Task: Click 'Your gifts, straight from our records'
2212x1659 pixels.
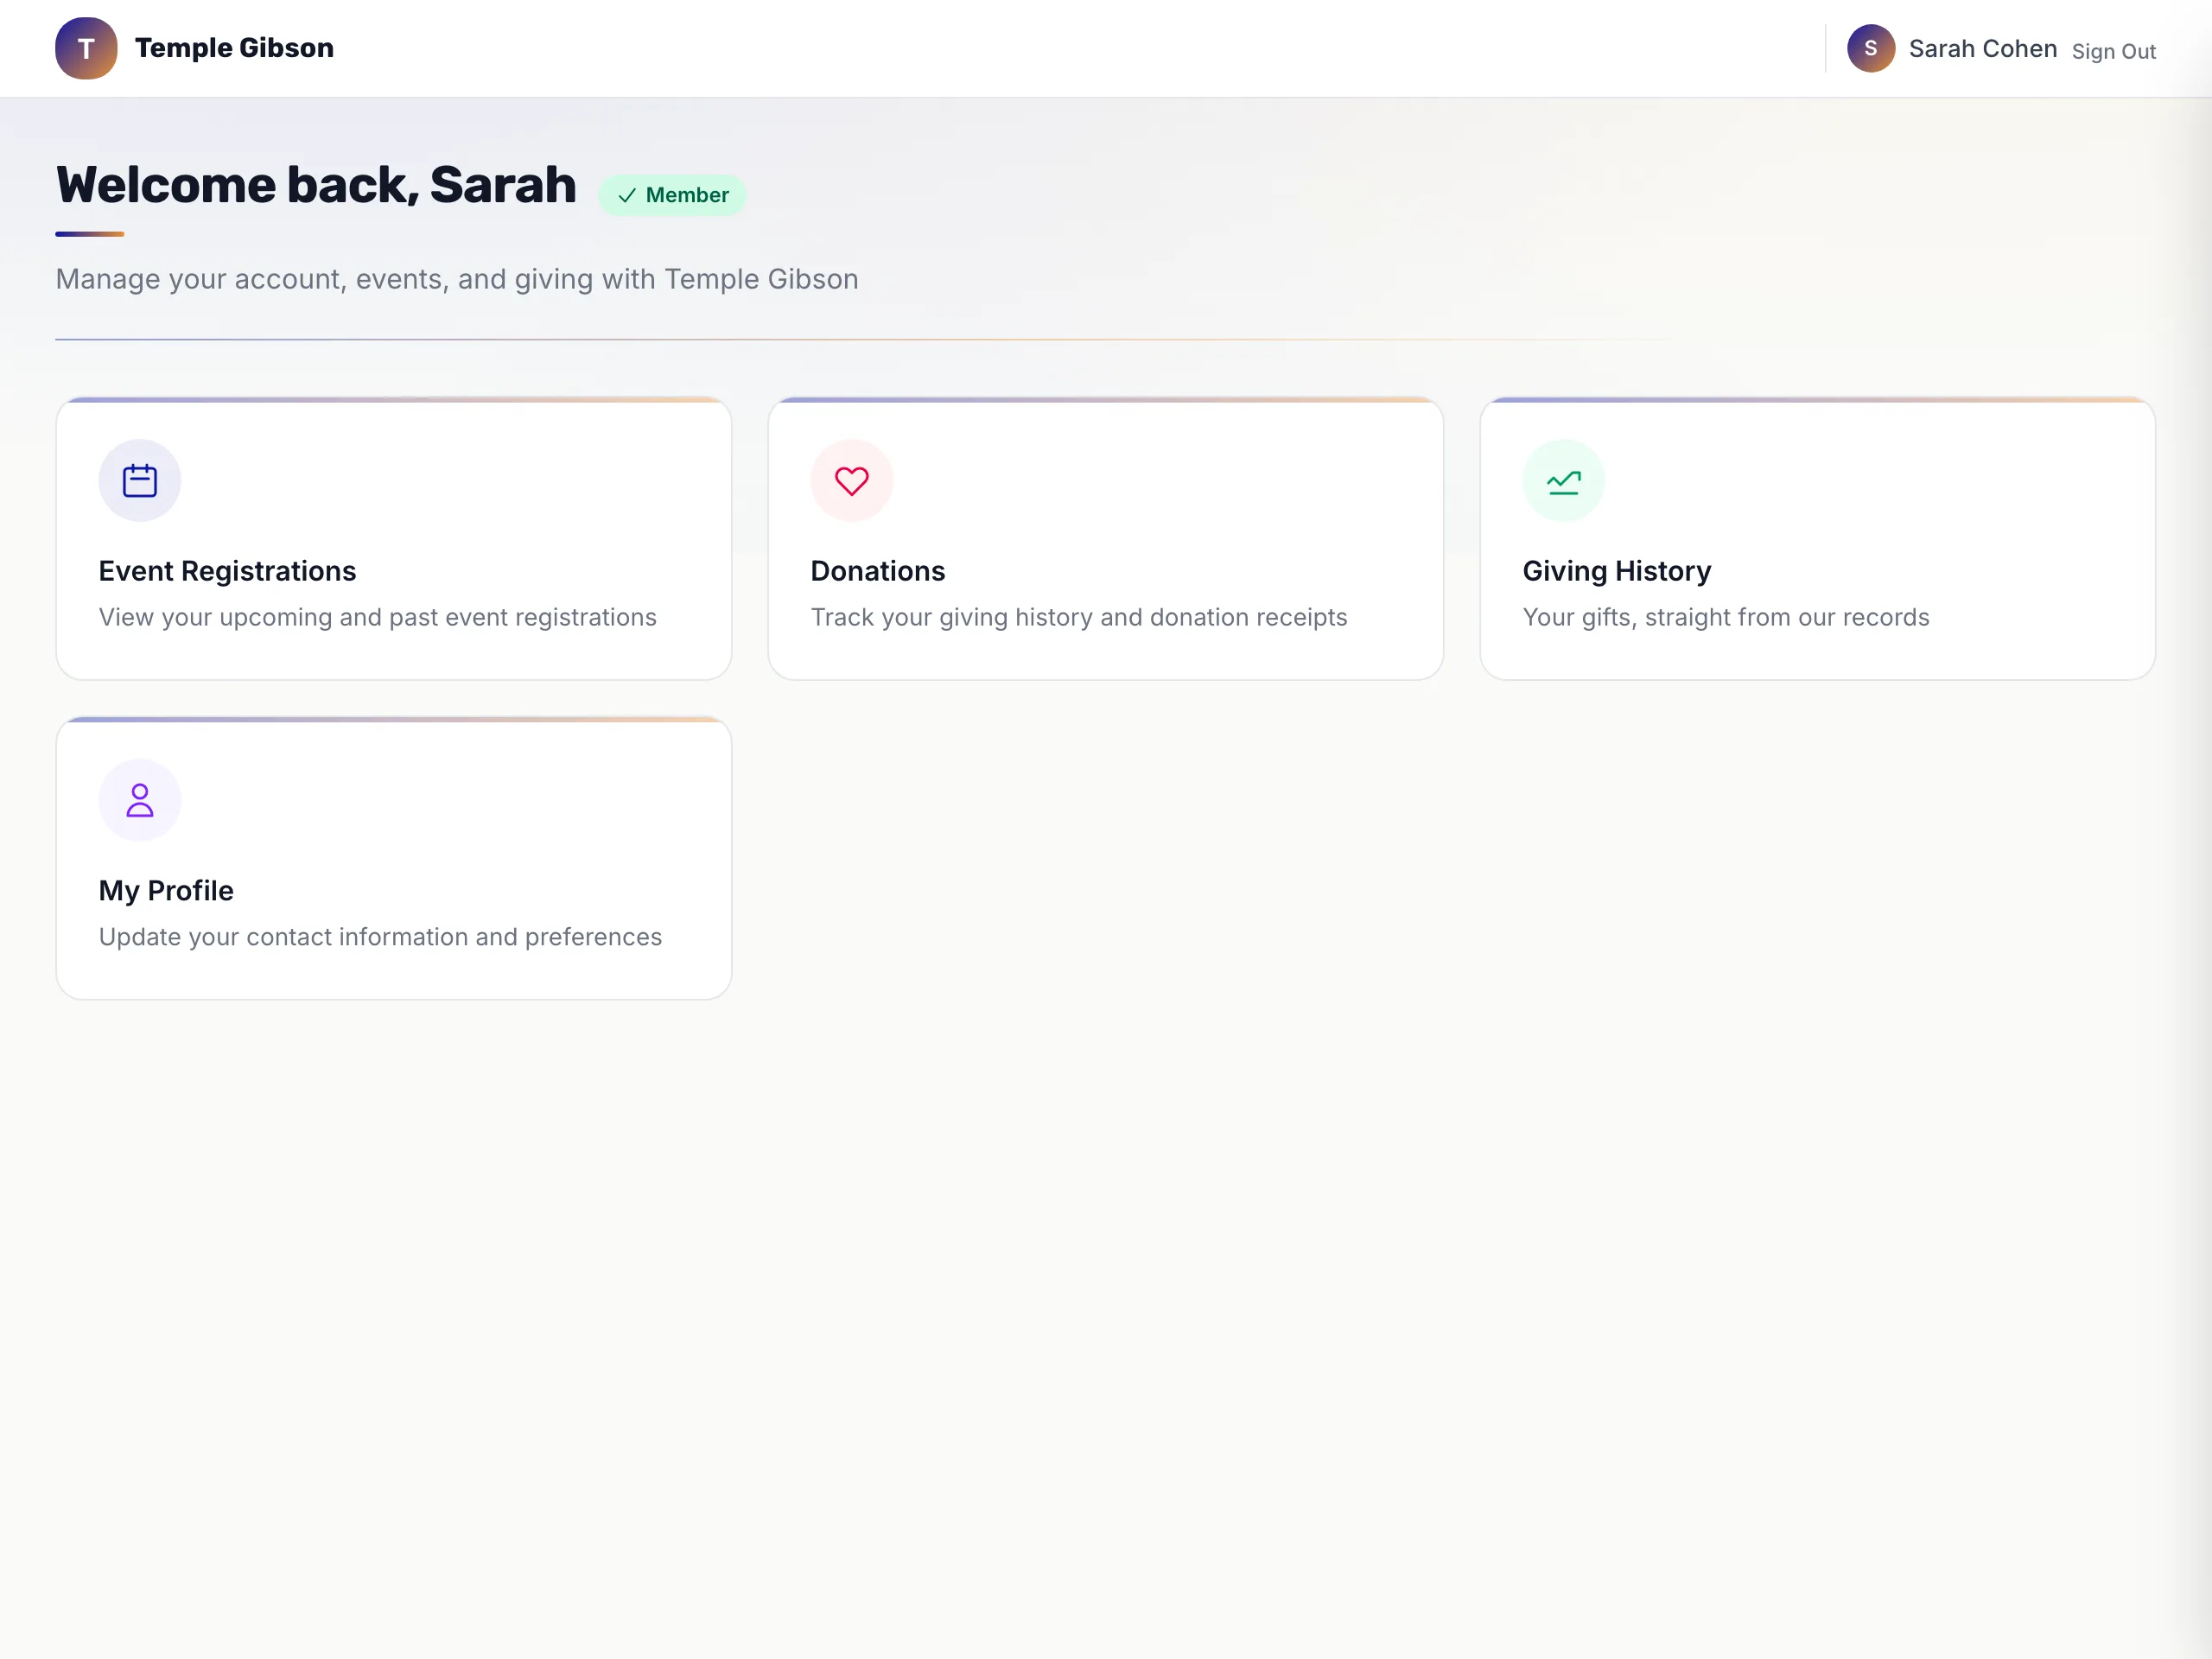Action: [x=1726, y=617]
